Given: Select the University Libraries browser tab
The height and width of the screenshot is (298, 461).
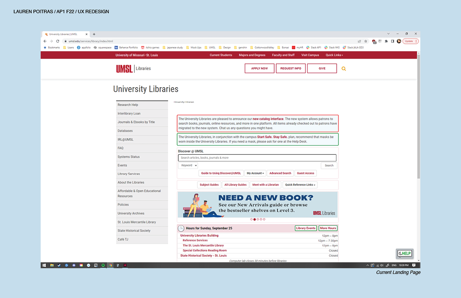Looking at the screenshot, I should click(66, 34).
